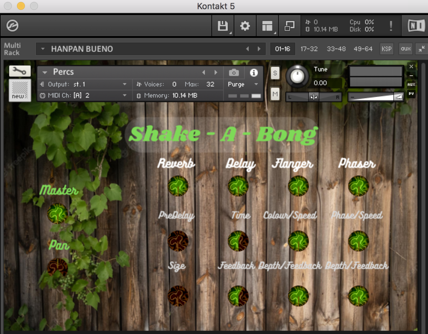The width and height of the screenshot is (428, 334).
Task: Open the Purge dropdown menu
Action: pyautogui.click(x=256, y=84)
